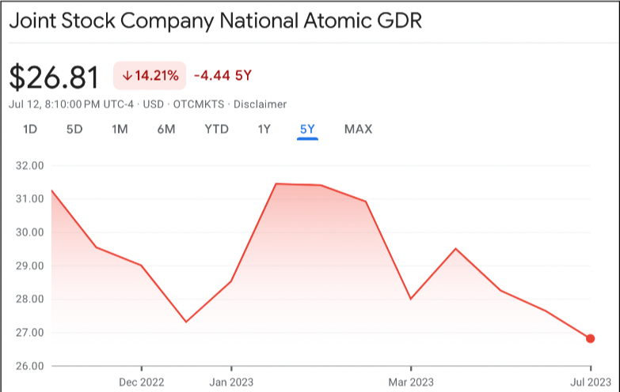The width and height of the screenshot is (620, 392).
Task: Click the 26.00 y-axis label
Action: tap(29, 366)
